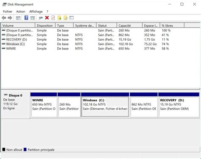Open Help via blue question mark icon
The image size is (201, 159).
point(26,18)
